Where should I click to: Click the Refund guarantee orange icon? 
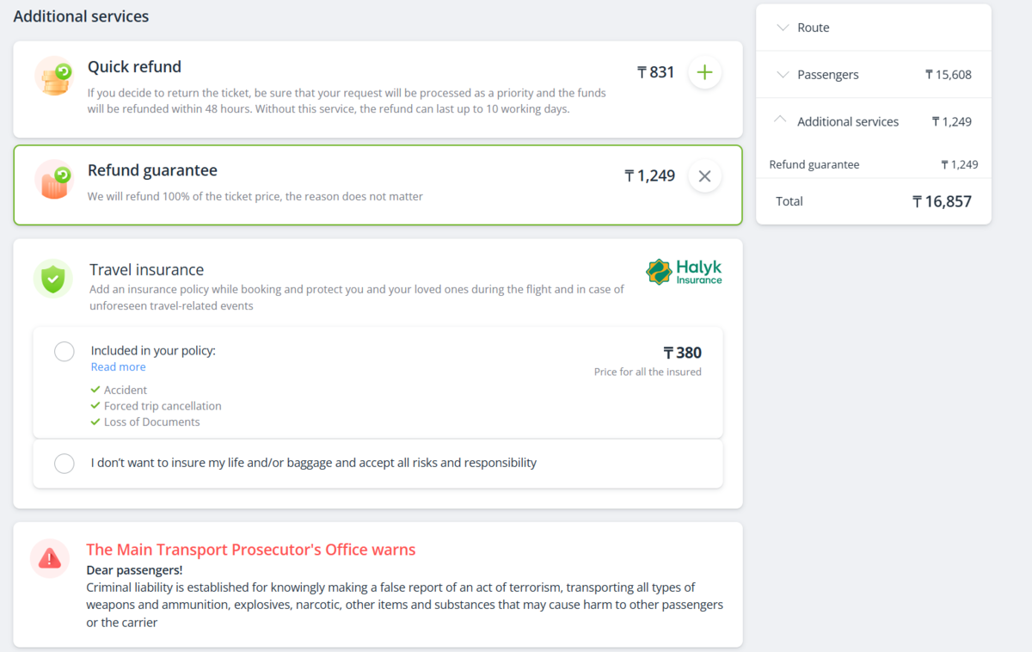point(54,180)
